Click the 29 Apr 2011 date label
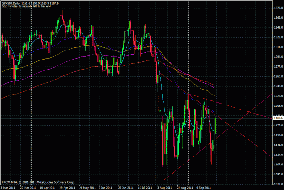The image size is (284, 190). [67, 188]
